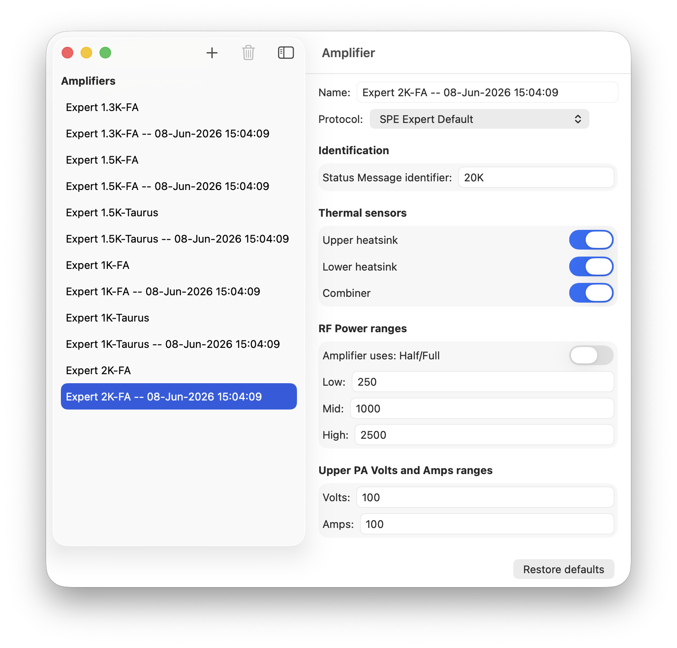Select Expert 1K-FA -- 08-Jun-2026 15:04:09
Viewport: 677px width, 648px height.
coord(179,292)
